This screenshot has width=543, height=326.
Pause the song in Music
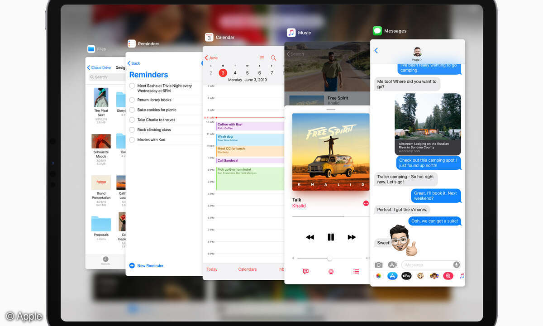coord(331,237)
